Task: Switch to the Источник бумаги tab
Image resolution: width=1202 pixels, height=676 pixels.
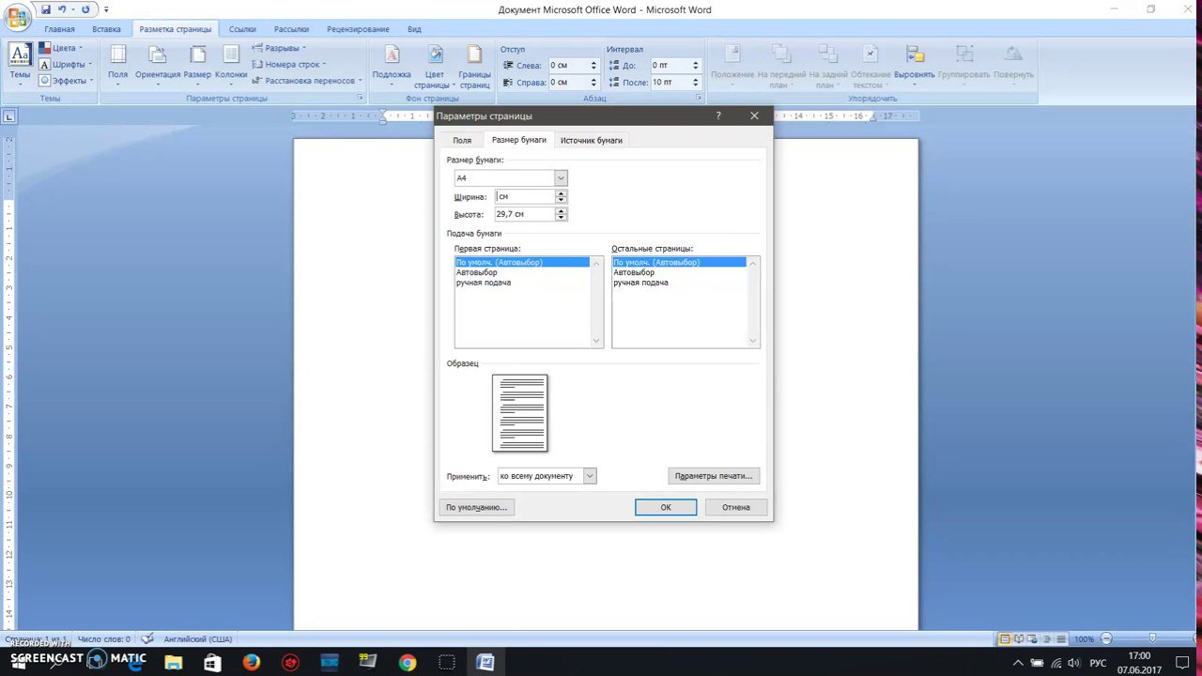Action: [591, 140]
